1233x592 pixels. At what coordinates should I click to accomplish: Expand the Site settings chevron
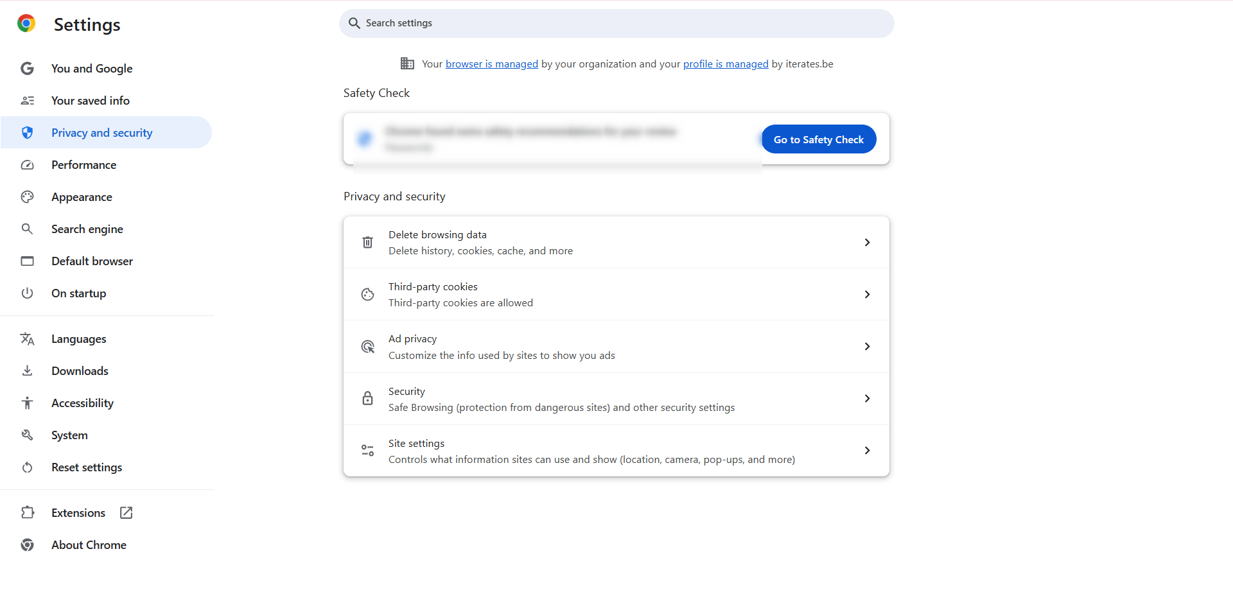coord(867,451)
